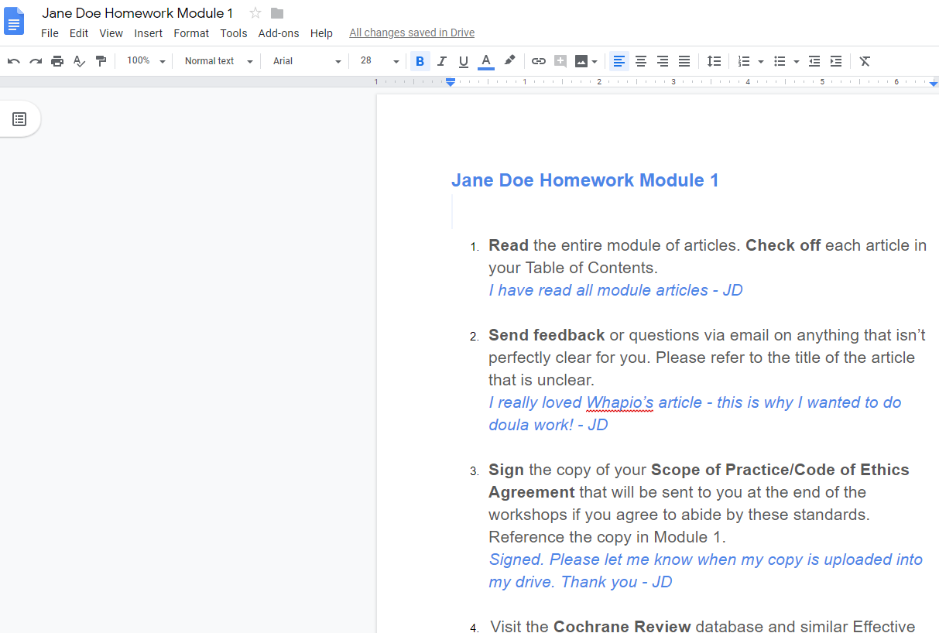Go to Docs home via blue logo

point(15,20)
